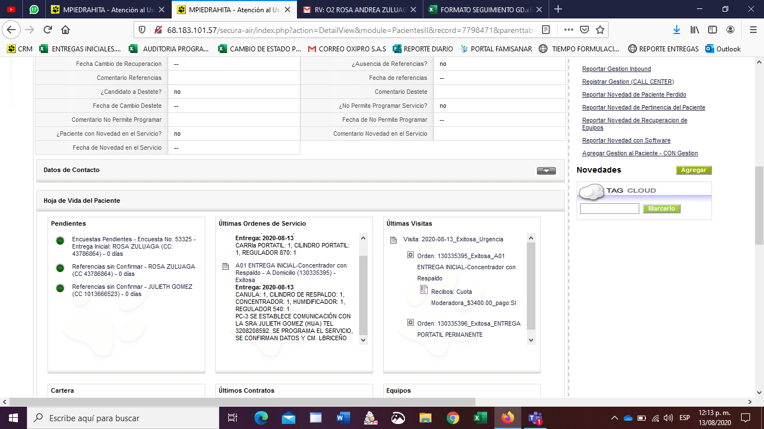Click the horizontal page scrollbar thumb

coord(242,402)
